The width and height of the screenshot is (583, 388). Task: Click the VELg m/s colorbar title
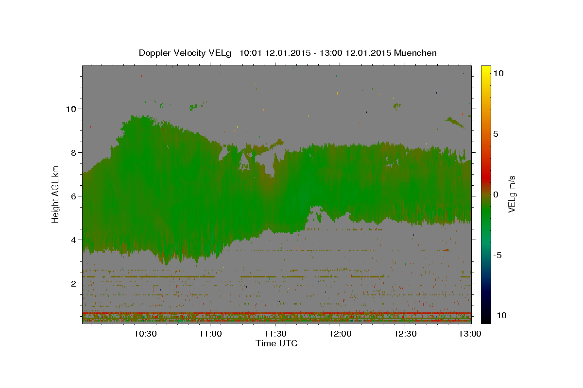pos(512,194)
